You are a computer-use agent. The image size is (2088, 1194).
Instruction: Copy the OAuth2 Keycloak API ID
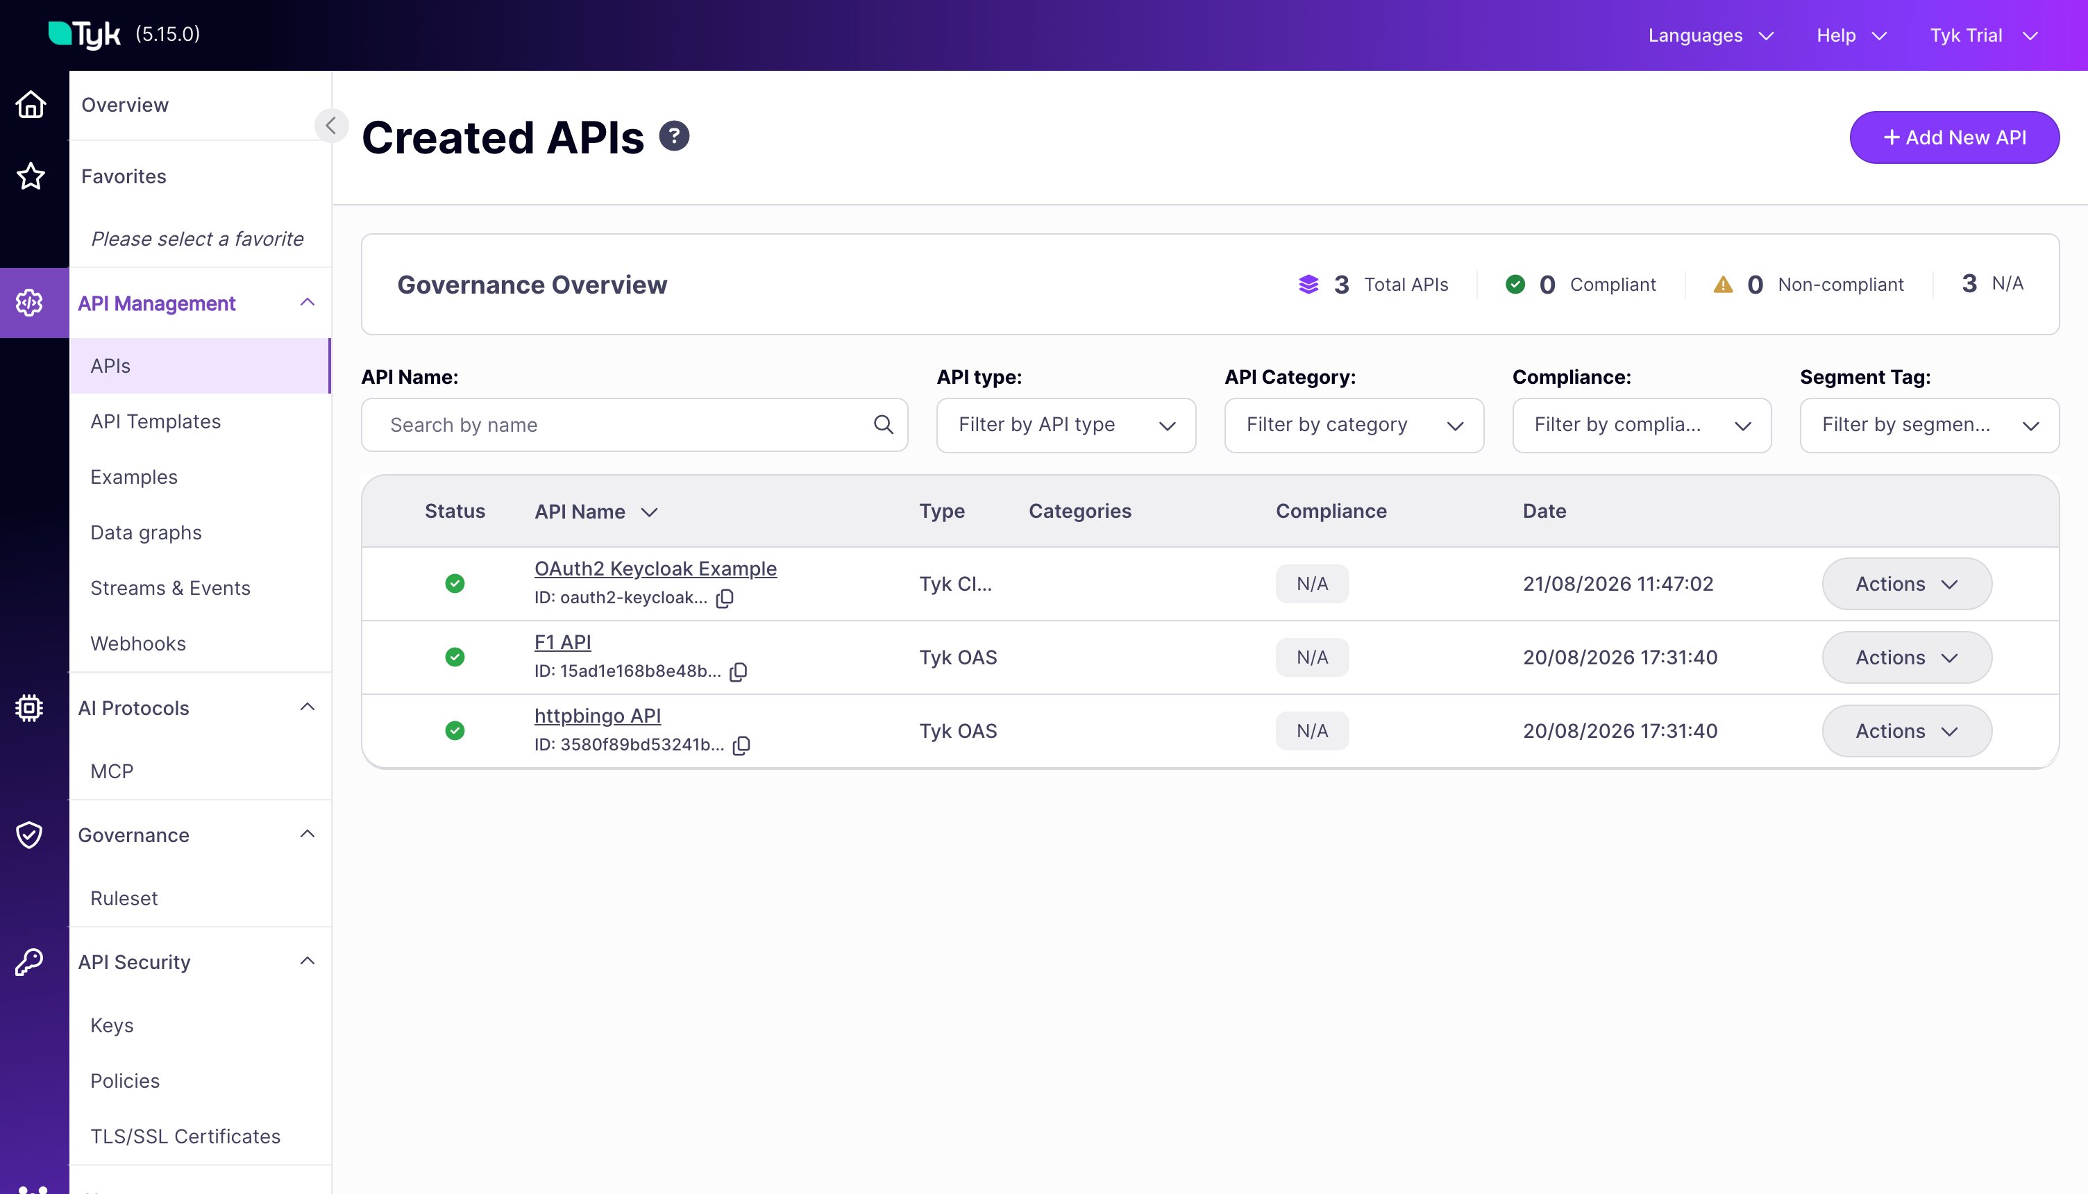click(x=725, y=598)
